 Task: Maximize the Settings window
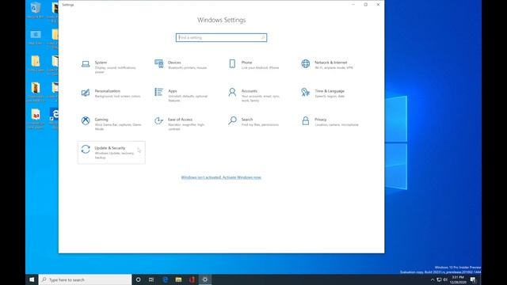click(x=366, y=5)
